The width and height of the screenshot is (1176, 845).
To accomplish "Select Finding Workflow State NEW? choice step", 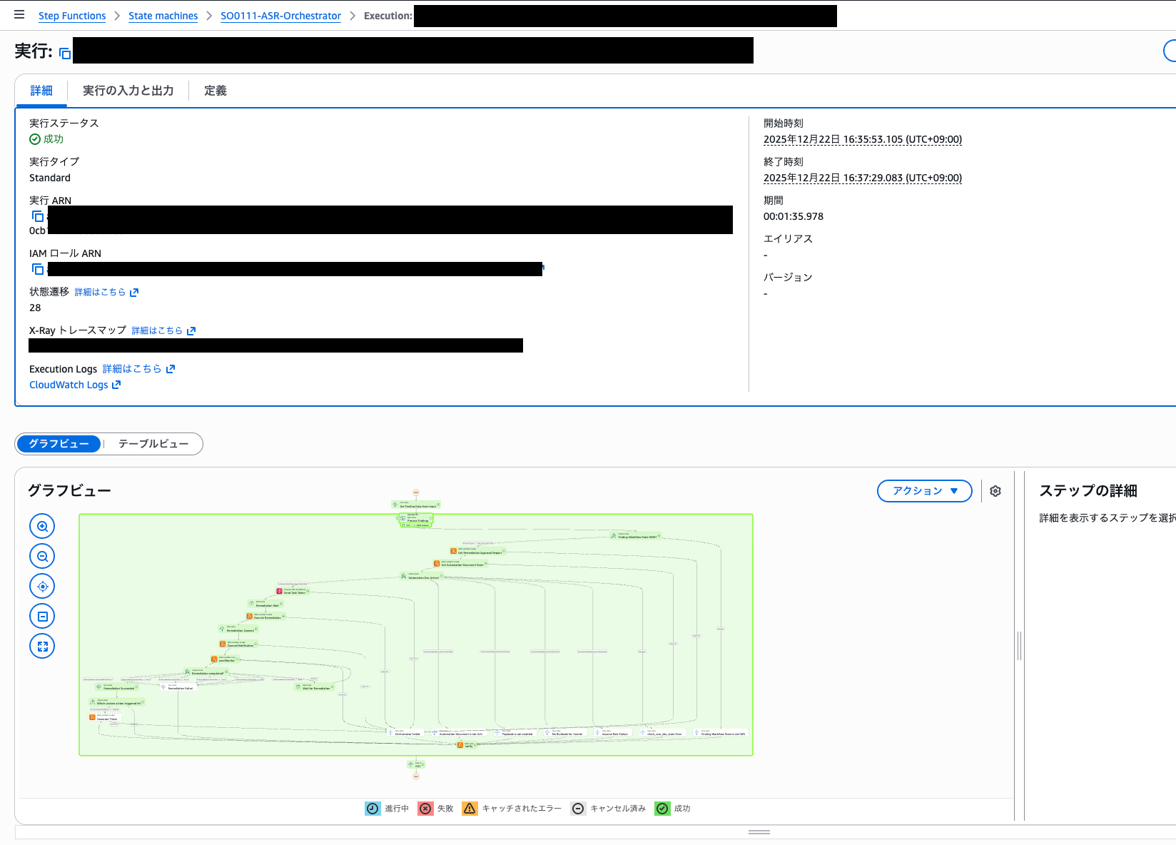I will 635,536.
